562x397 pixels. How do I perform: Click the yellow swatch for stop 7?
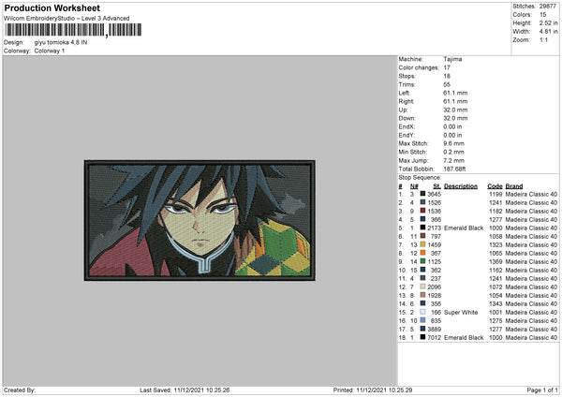tap(422, 244)
